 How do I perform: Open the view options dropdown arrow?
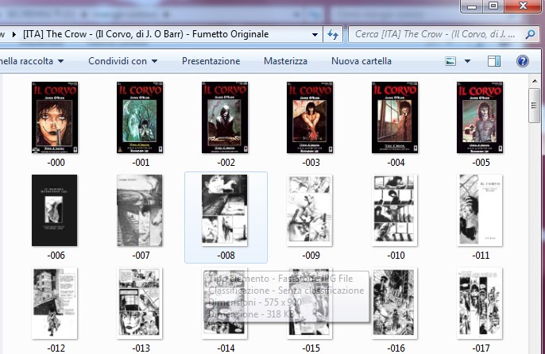point(467,61)
